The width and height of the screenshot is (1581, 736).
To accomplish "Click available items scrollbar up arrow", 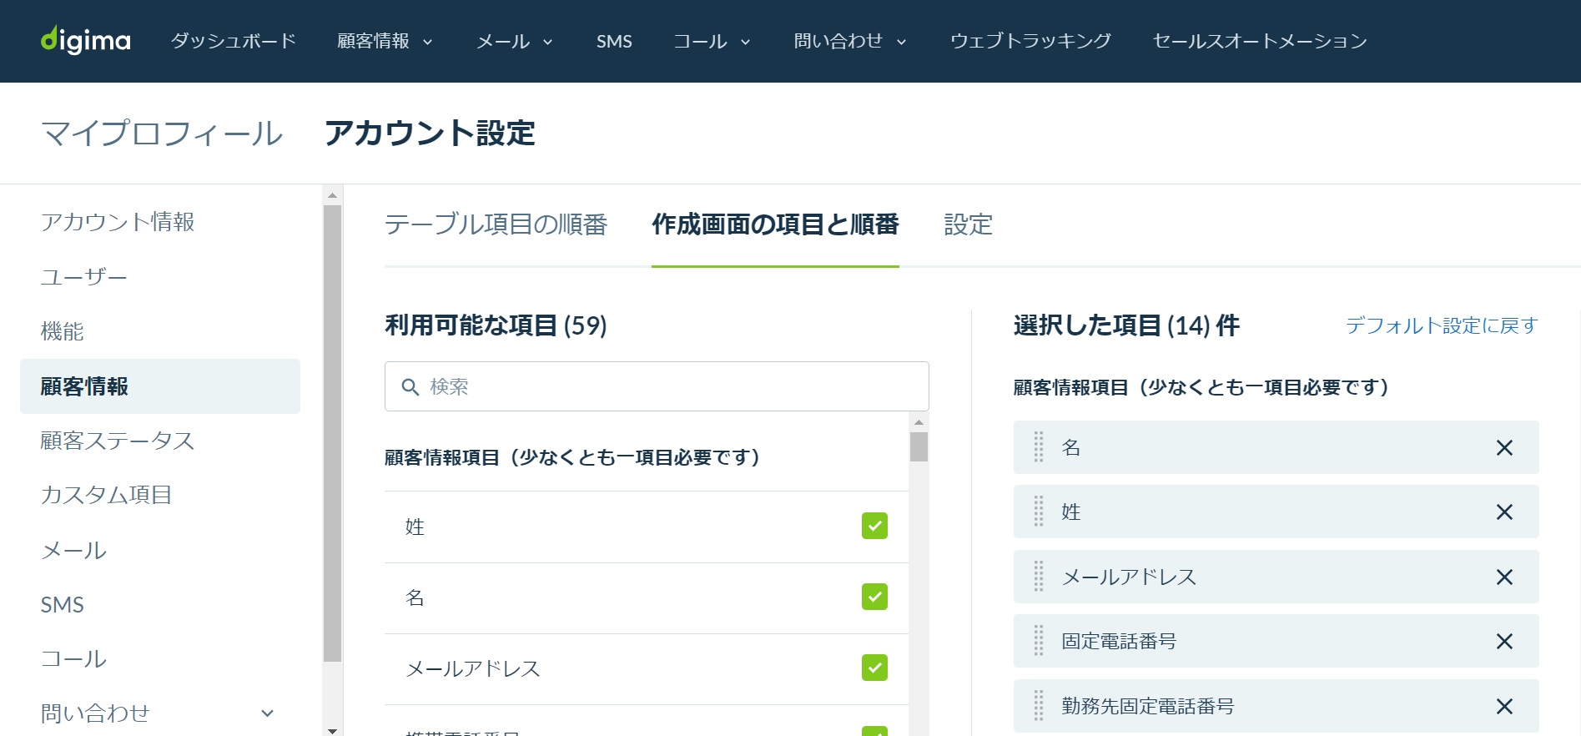I will 919,422.
